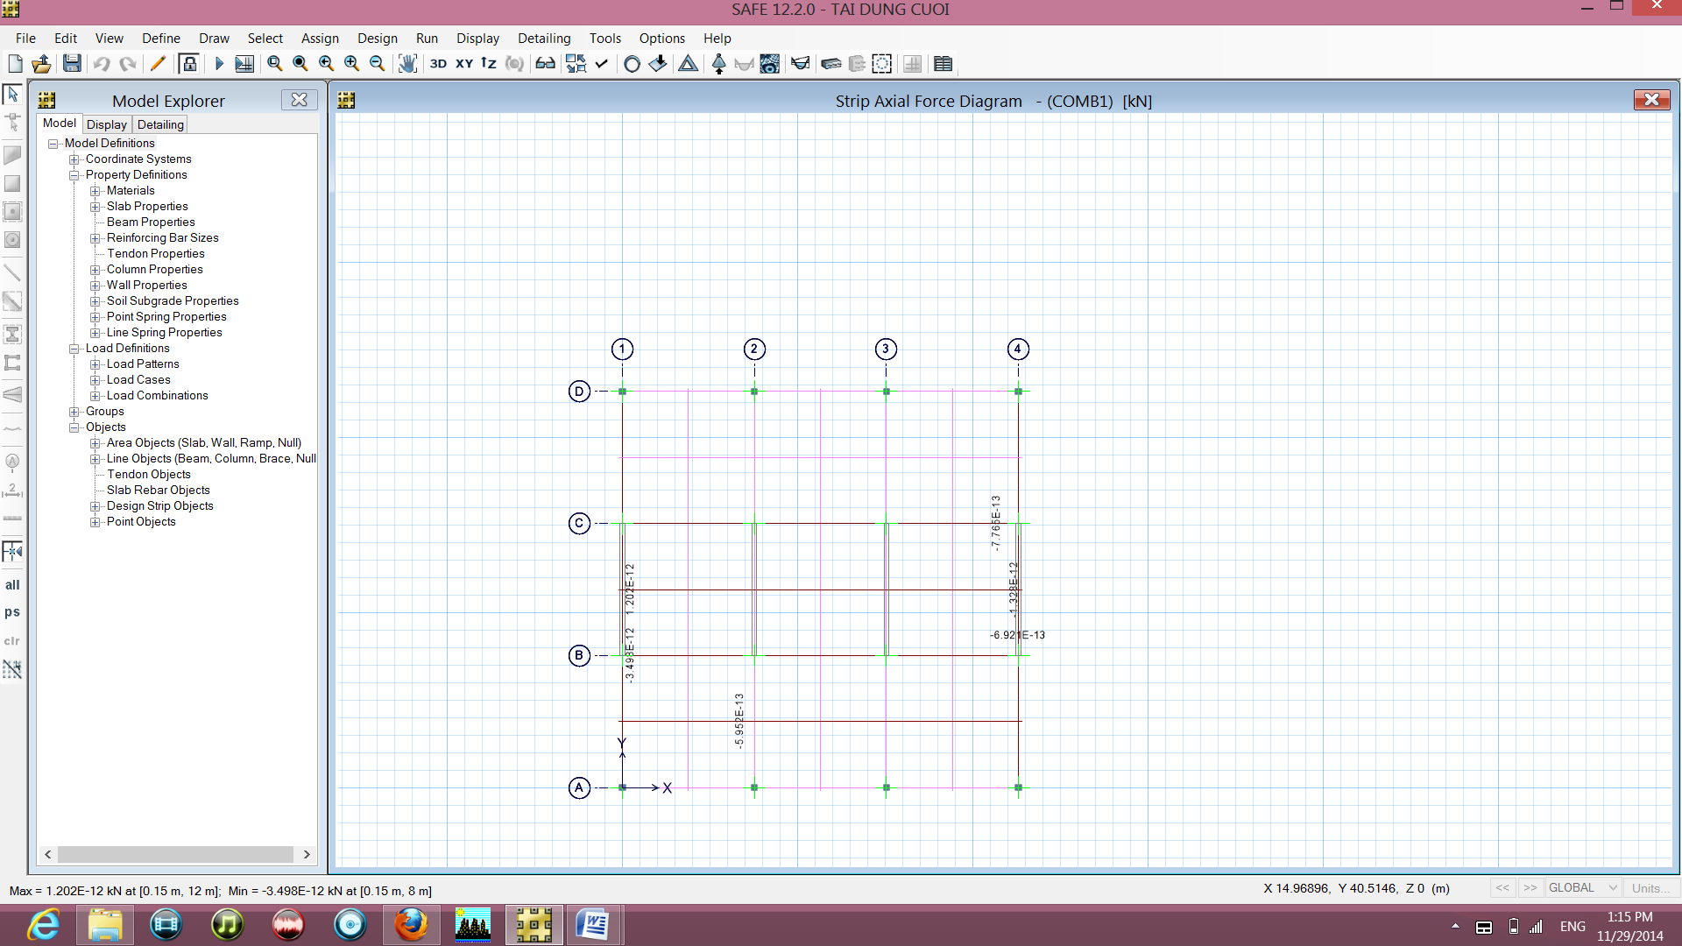Click the zoom out one step icon

pos(378,64)
